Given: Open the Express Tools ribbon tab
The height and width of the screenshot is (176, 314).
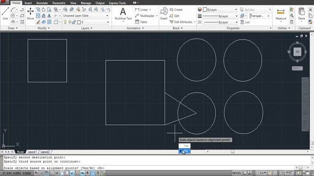Looking at the screenshot, I should 117,3.
